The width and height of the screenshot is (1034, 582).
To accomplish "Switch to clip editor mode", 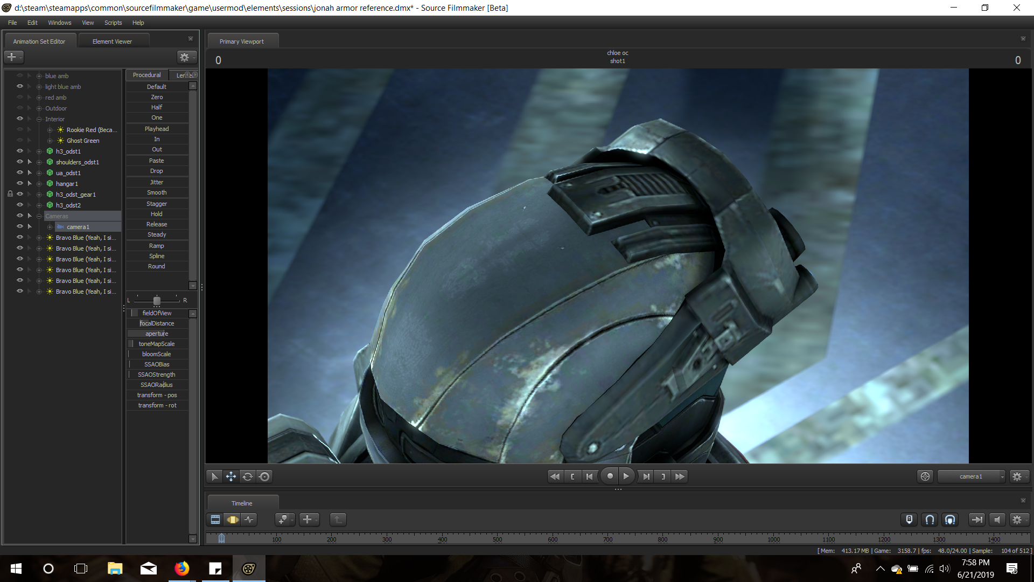I will [215, 519].
